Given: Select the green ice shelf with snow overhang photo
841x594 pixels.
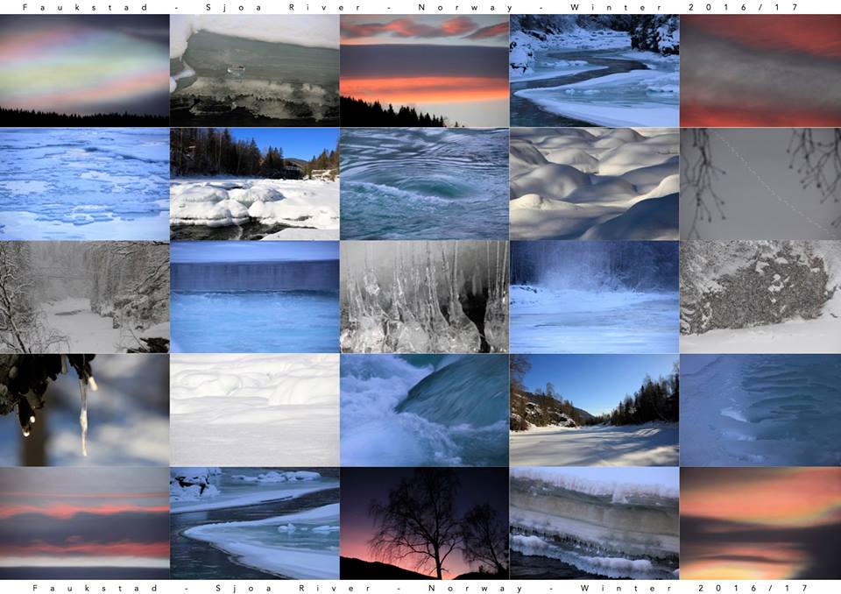Looking at the screenshot, I should [255, 70].
